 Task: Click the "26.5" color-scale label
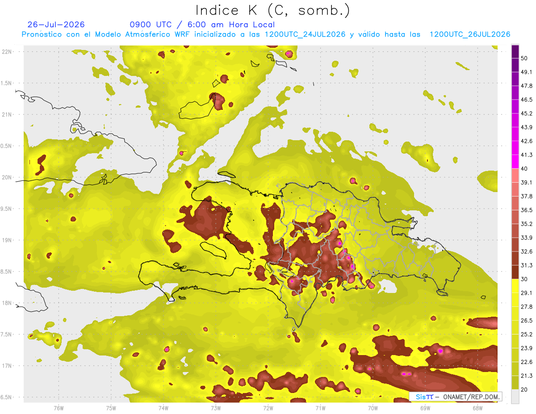click(x=527, y=321)
